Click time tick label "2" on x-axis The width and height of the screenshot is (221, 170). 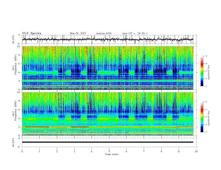[x=57, y=151]
